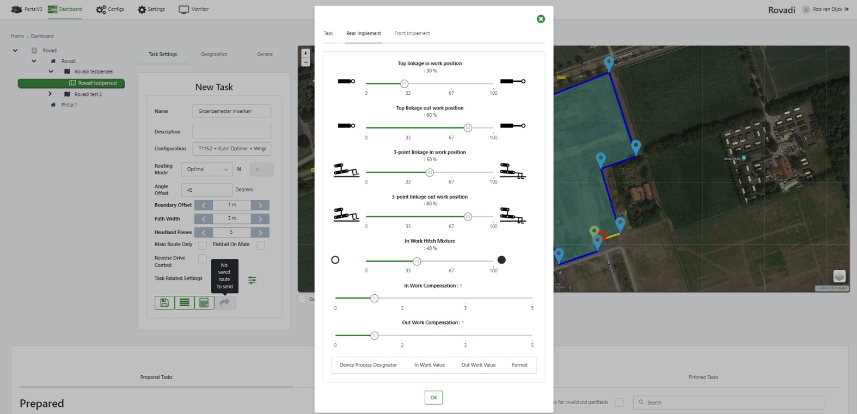This screenshot has height=414, width=857.
Task: Click filled circle icon of Hitch Mixture
Action: point(501,260)
